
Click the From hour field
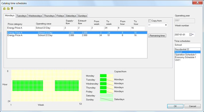click(x=124, y=28)
